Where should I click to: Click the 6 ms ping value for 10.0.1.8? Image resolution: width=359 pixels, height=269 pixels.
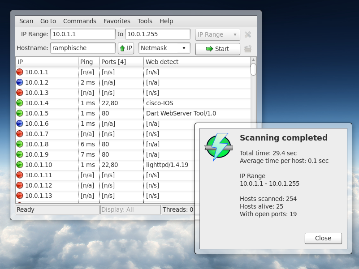pyautogui.click(x=88, y=144)
